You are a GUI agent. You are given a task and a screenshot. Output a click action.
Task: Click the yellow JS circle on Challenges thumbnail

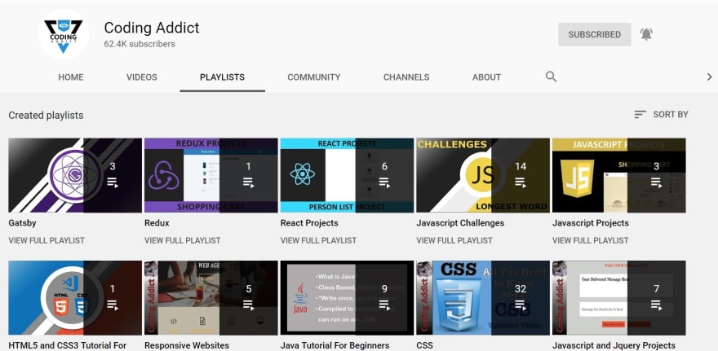pos(484,176)
